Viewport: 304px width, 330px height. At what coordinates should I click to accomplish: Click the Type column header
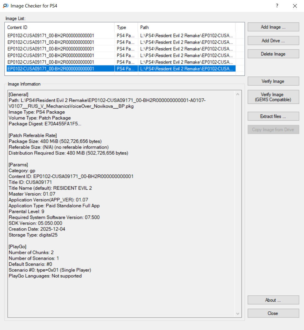126,27
